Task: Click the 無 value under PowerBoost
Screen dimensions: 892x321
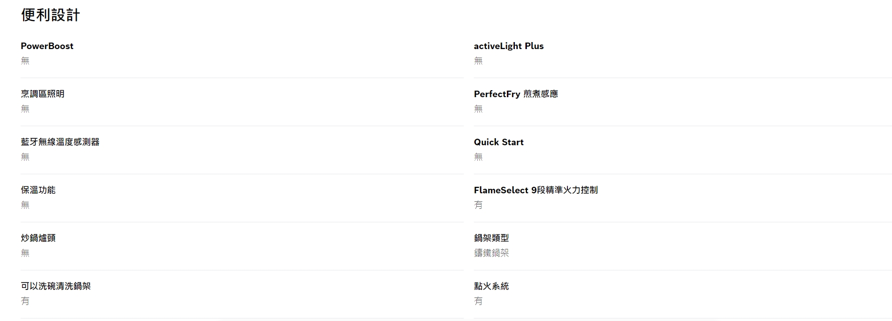Action: click(x=25, y=61)
